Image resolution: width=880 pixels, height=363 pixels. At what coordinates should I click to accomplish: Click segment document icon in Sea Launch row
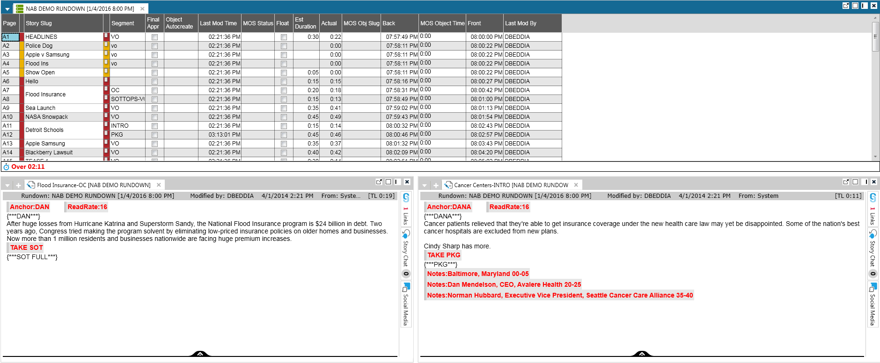tap(106, 107)
